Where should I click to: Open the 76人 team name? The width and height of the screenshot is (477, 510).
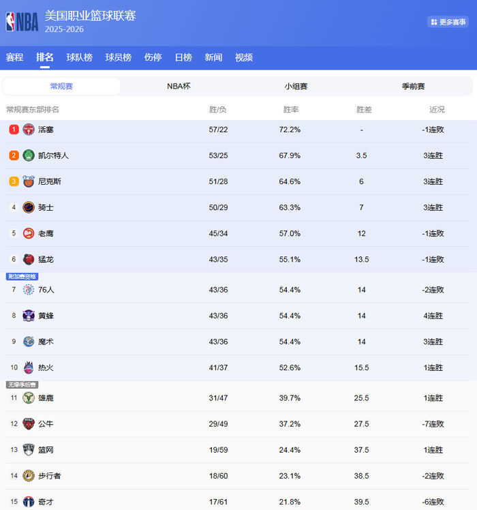(46, 290)
